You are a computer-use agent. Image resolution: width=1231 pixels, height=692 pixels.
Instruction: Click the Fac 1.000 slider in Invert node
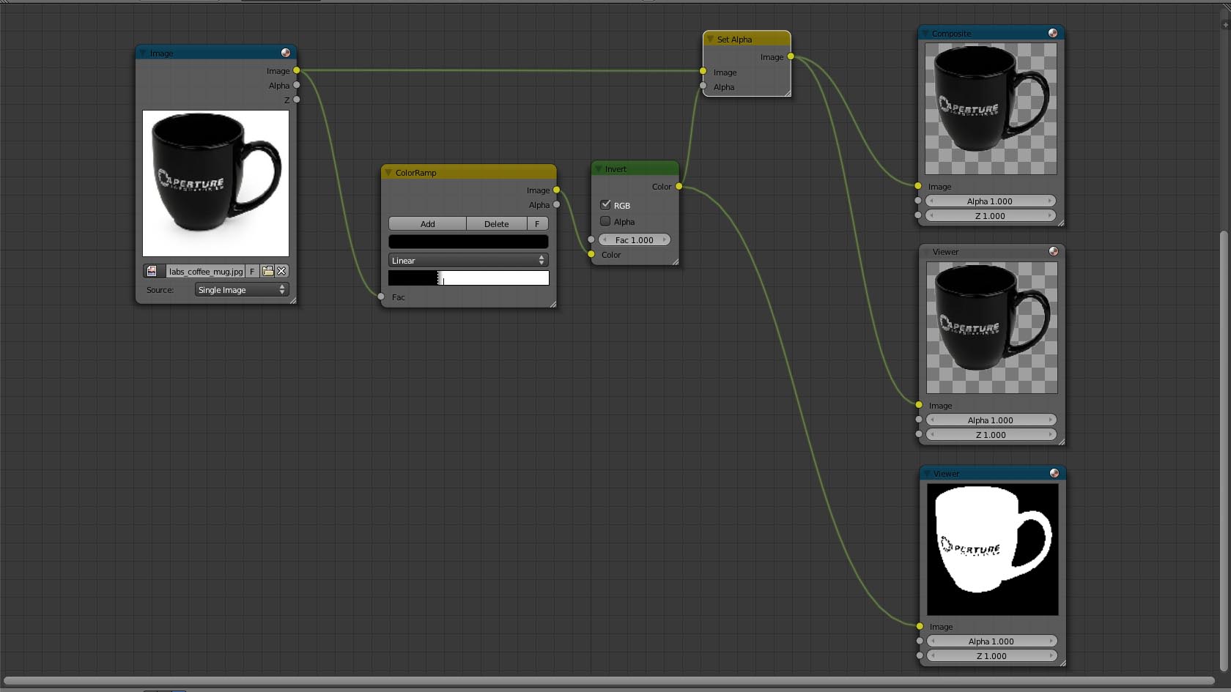635,239
